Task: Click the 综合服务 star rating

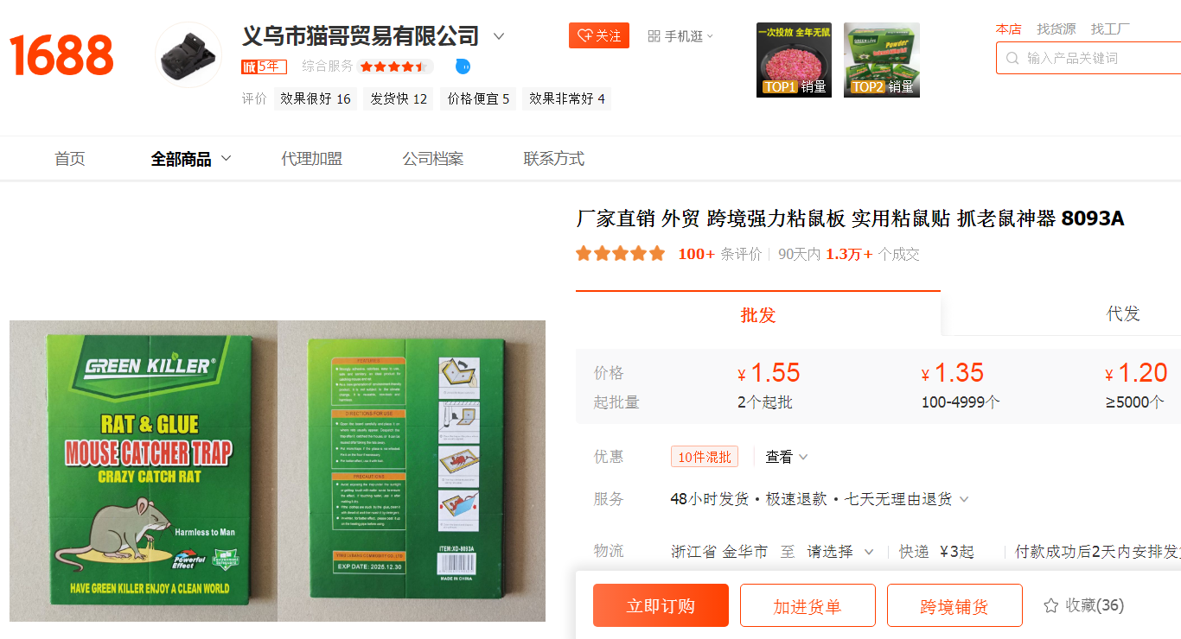Action: (x=394, y=66)
